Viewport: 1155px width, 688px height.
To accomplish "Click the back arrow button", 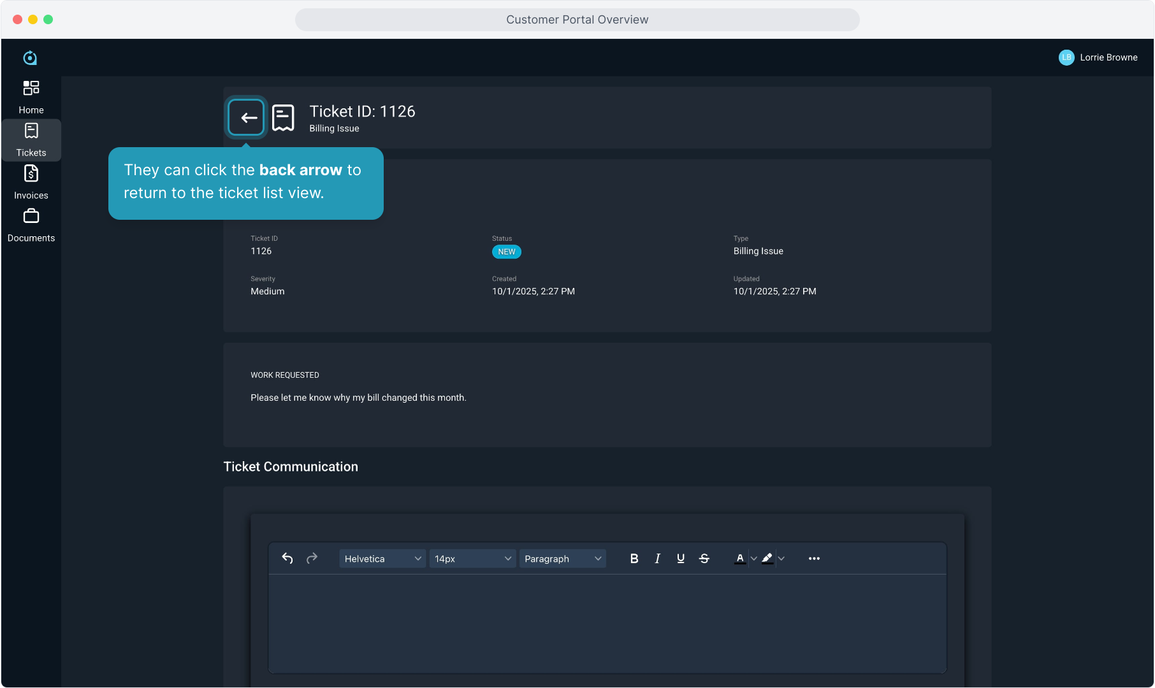I will coord(246,117).
